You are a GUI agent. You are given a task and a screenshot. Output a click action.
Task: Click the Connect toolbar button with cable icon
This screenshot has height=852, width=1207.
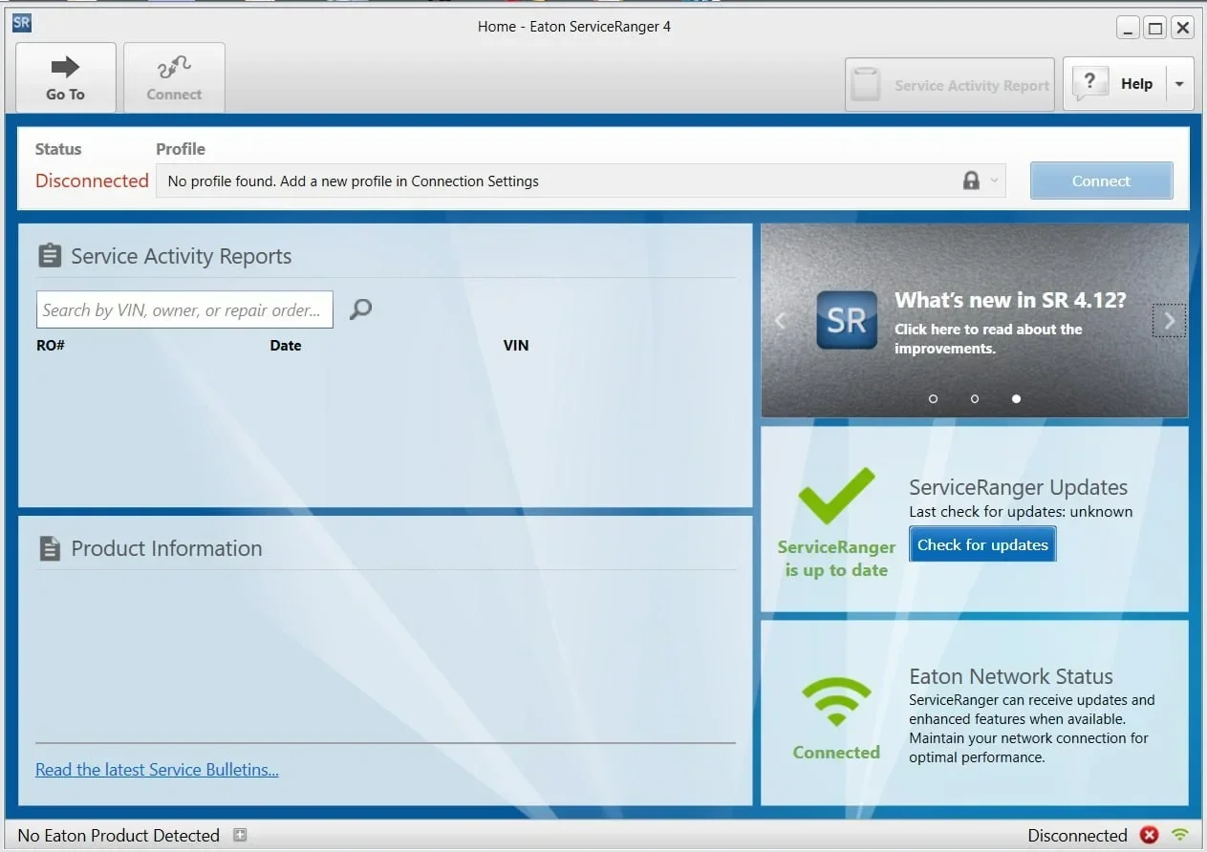coord(174,78)
